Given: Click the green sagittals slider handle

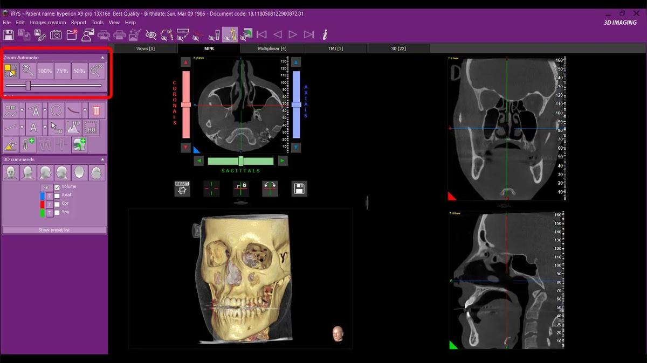Looking at the screenshot, I should [241, 160].
